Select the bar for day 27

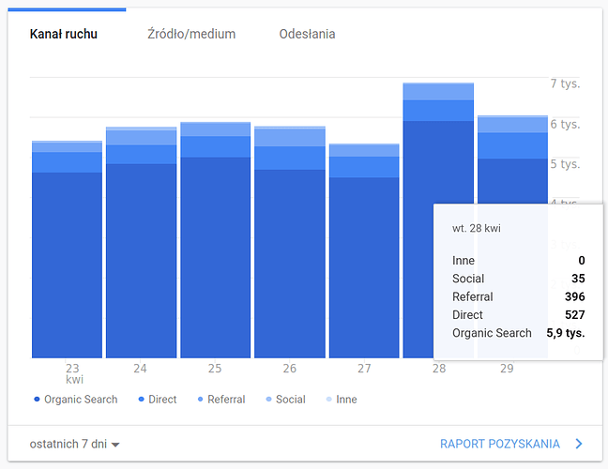click(363, 263)
